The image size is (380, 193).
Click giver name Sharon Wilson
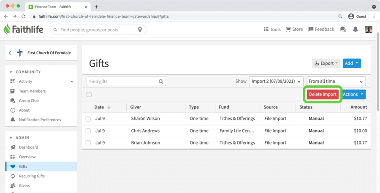pos(145,119)
